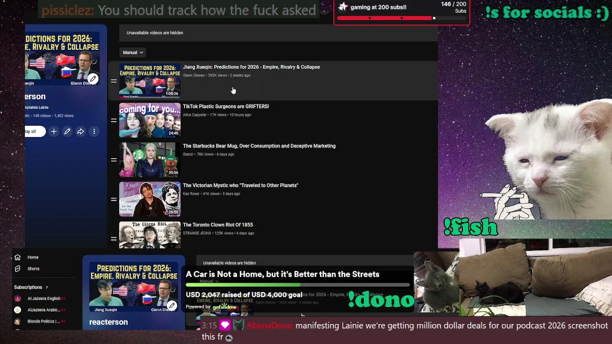Grab drag handle of Toronto Clown Riot row
The image size is (612, 344).
pyautogui.click(x=114, y=238)
